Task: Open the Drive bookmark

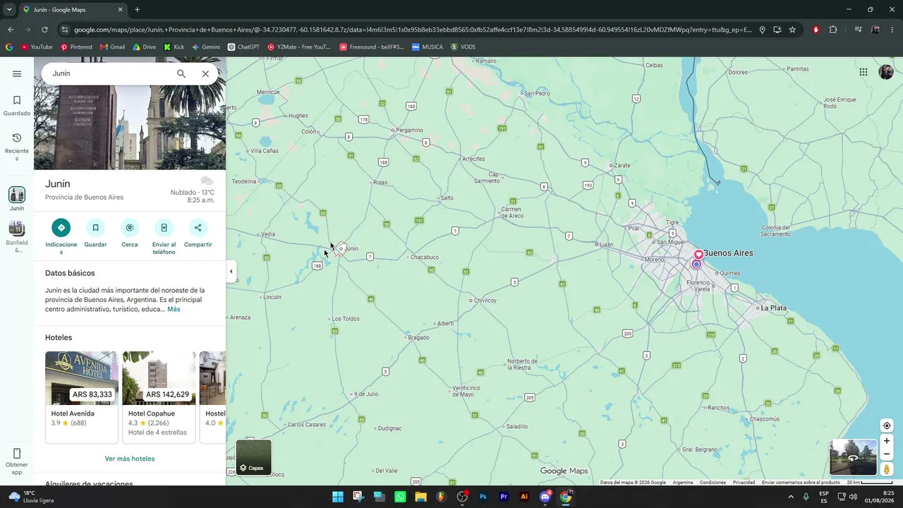Action: tap(144, 47)
